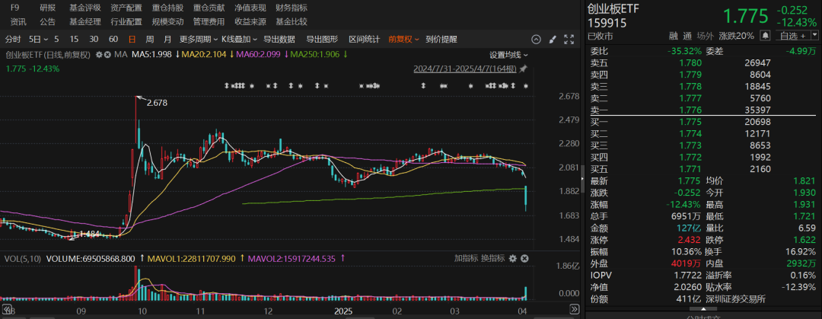Select the 60-minute period
Screen dimensions: 822x319
113,38
